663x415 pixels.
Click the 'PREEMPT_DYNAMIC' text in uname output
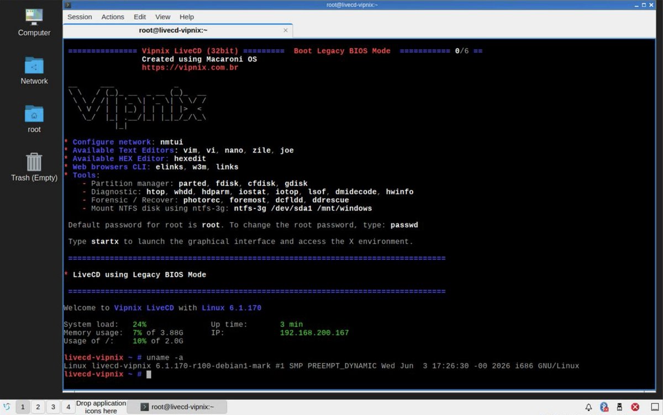click(x=342, y=366)
